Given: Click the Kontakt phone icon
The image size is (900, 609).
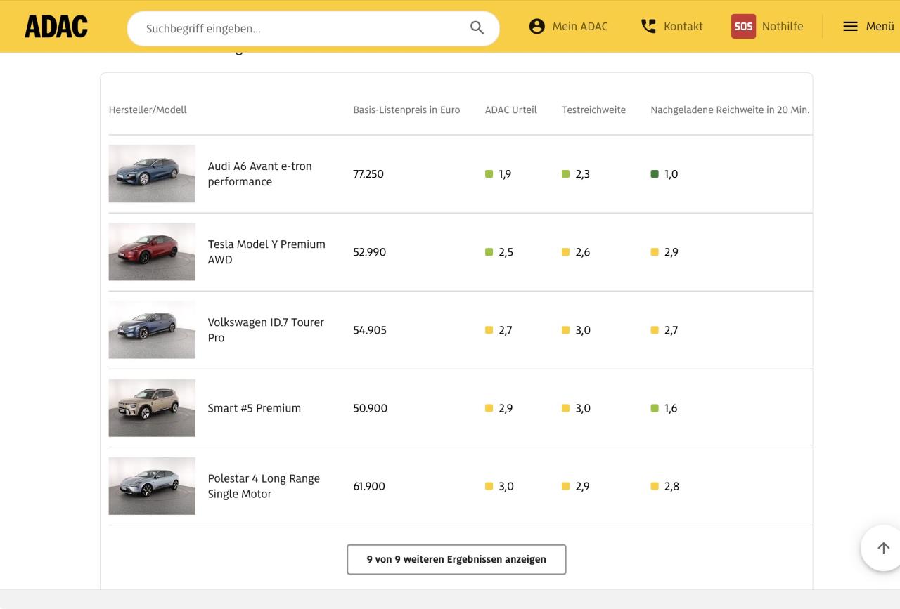Looking at the screenshot, I should pos(648,27).
